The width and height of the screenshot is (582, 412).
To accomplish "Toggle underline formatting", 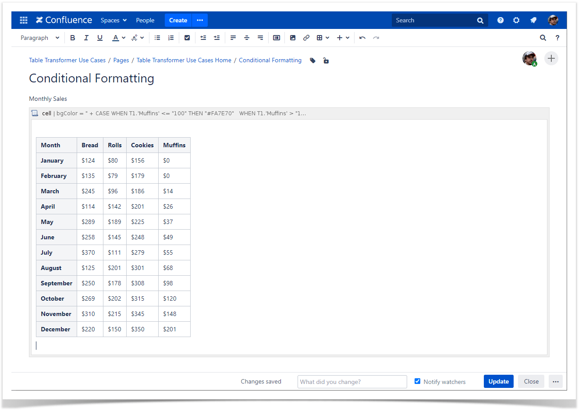I will tap(99, 38).
